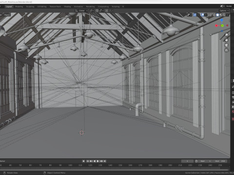
Task: Expand the Options dropdown
Action: (x=224, y=11)
